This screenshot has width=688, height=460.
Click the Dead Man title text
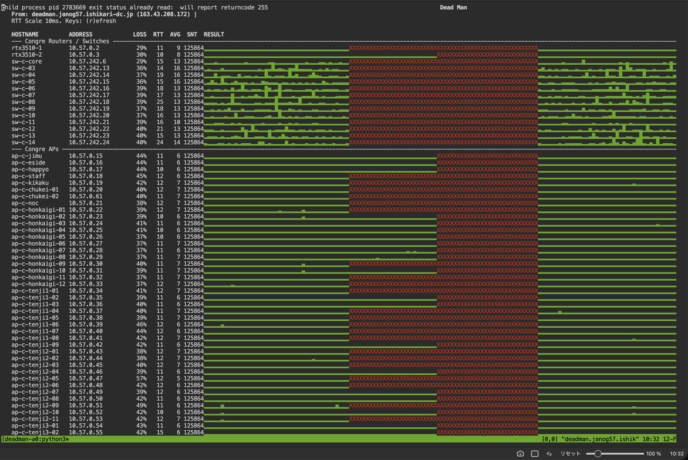coord(453,7)
